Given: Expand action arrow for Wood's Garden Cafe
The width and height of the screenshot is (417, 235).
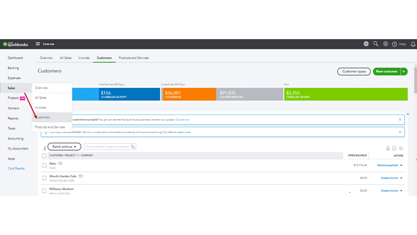Looking at the screenshot, I should click(x=401, y=178).
